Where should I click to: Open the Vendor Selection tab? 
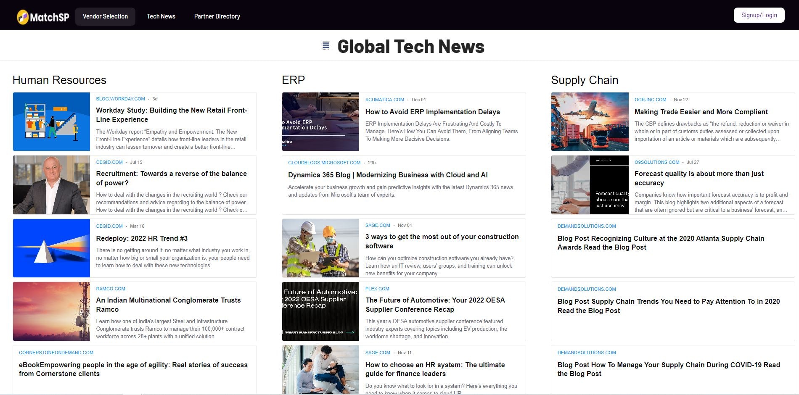pos(105,16)
